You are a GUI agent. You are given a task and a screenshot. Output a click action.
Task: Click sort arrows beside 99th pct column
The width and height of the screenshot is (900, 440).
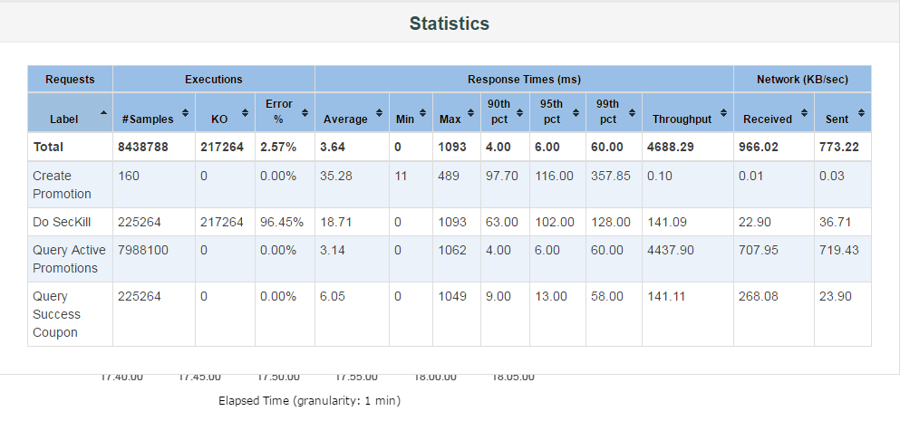[631, 112]
